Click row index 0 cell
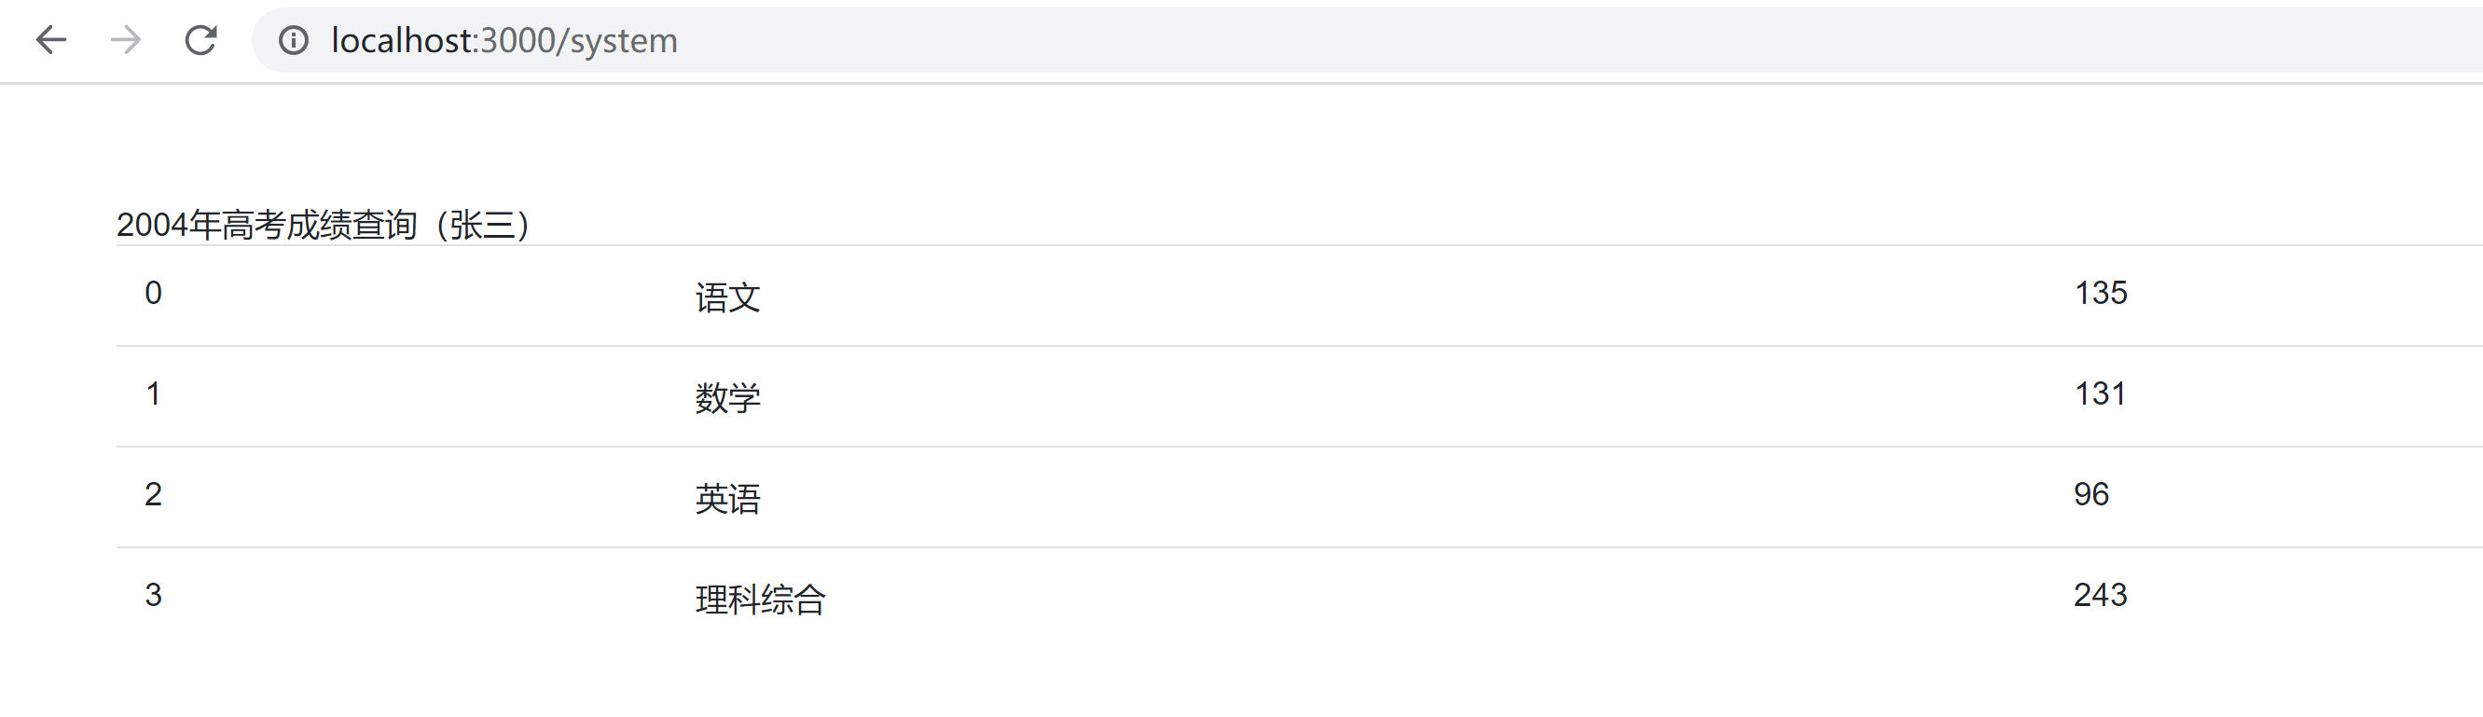The height and width of the screenshot is (717, 2483). click(153, 293)
